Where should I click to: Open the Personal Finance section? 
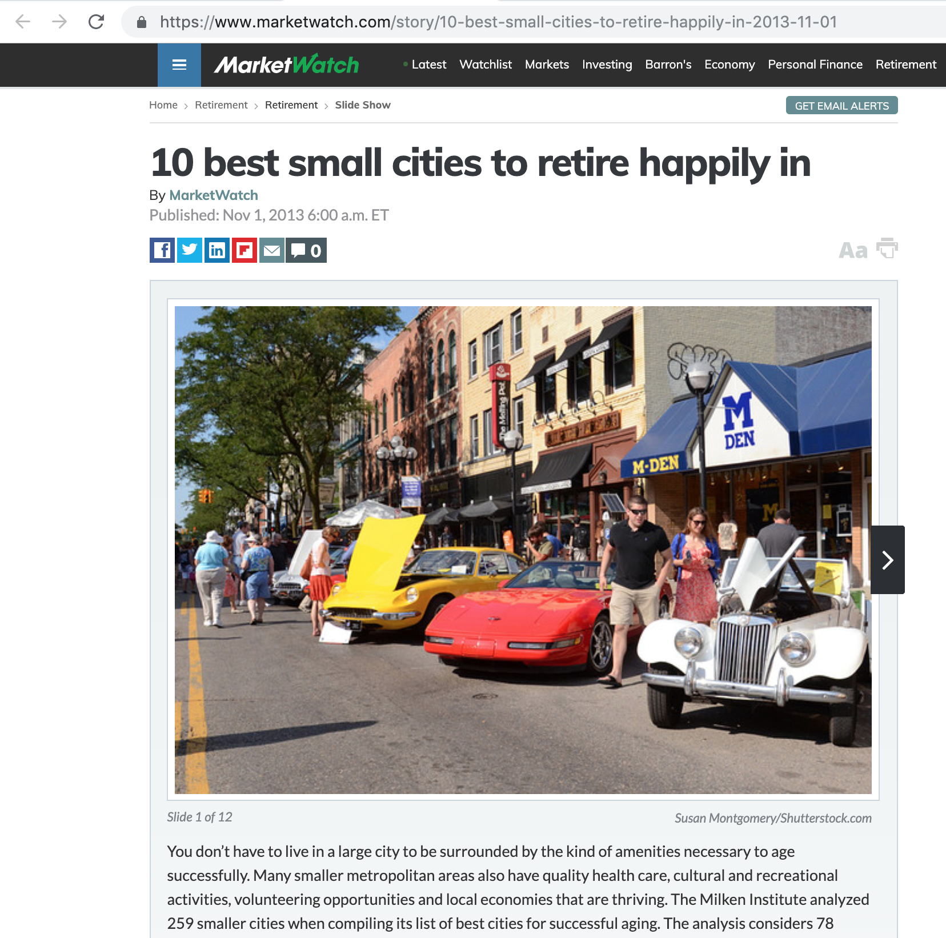[x=815, y=65]
